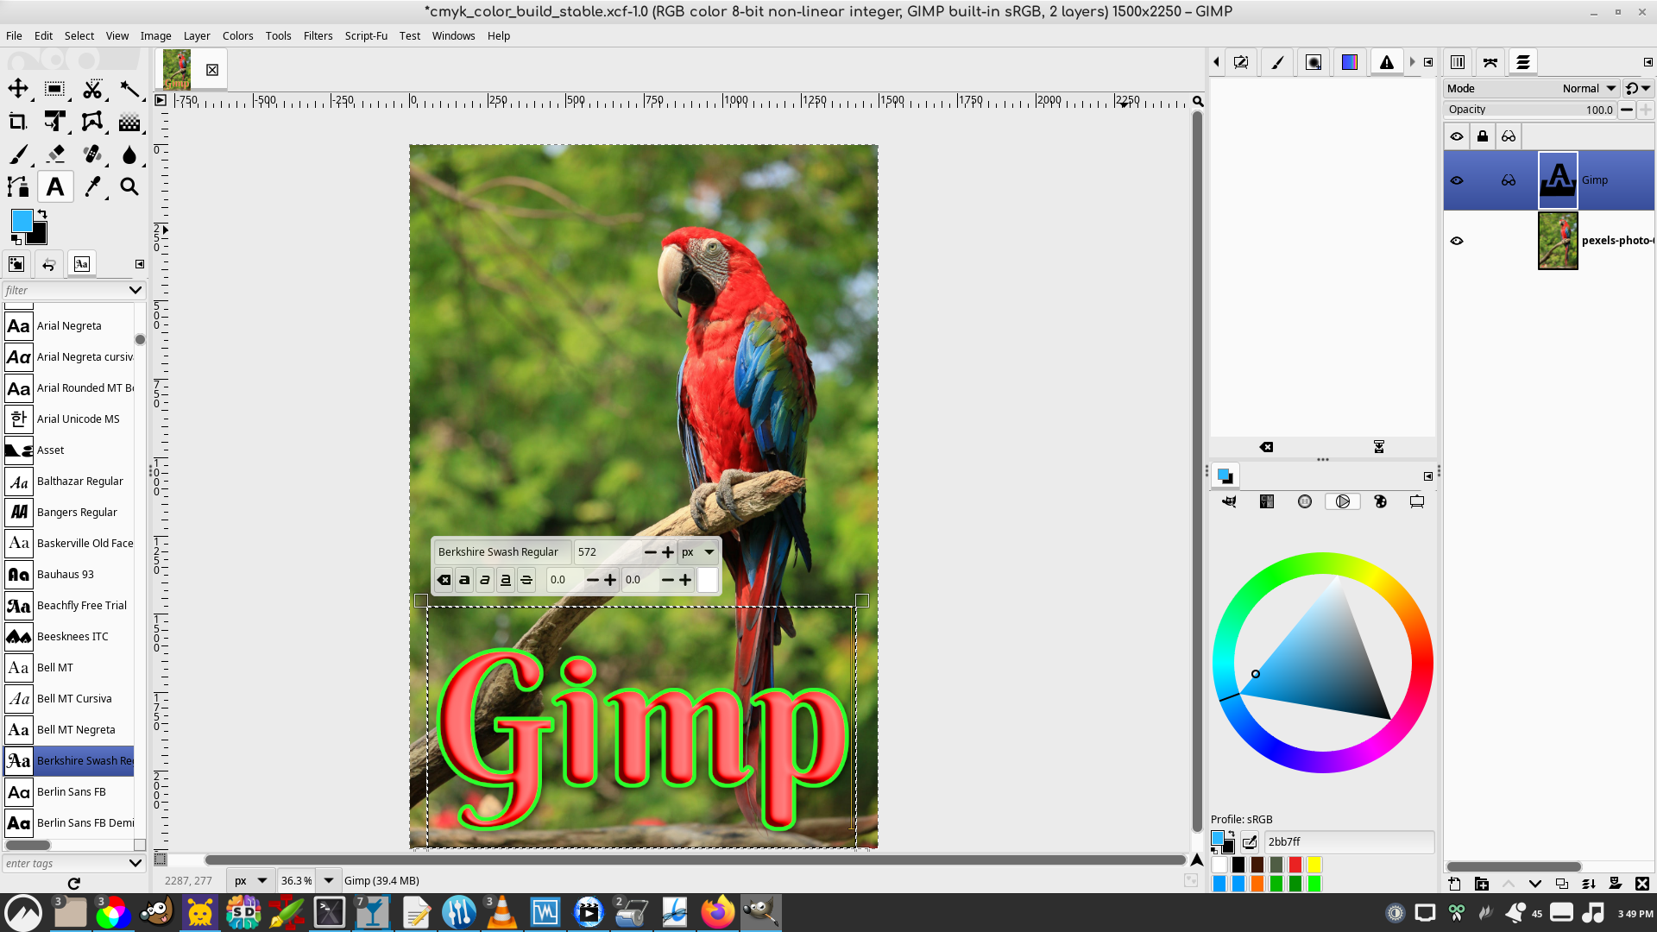Screen dimensions: 1657x932
Task: Open the px unit dropdown in text toolbox
Action: click(698, 552)
